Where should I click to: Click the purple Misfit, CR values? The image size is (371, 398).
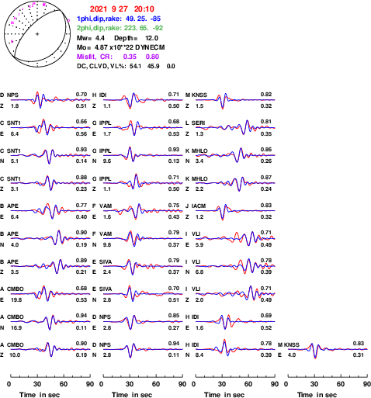point(118,57)
